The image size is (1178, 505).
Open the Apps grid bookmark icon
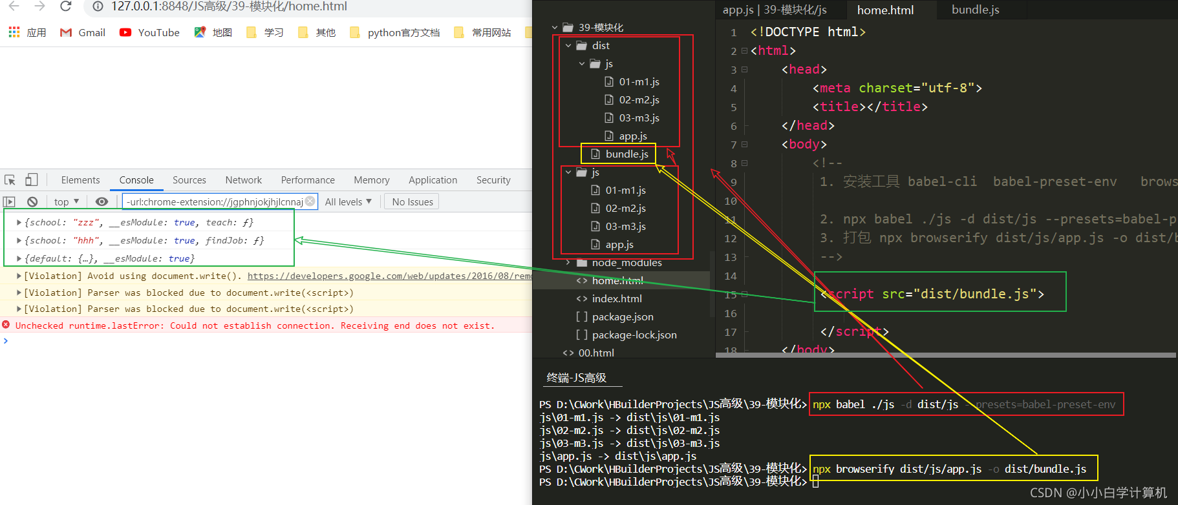(x=14, y=32)
